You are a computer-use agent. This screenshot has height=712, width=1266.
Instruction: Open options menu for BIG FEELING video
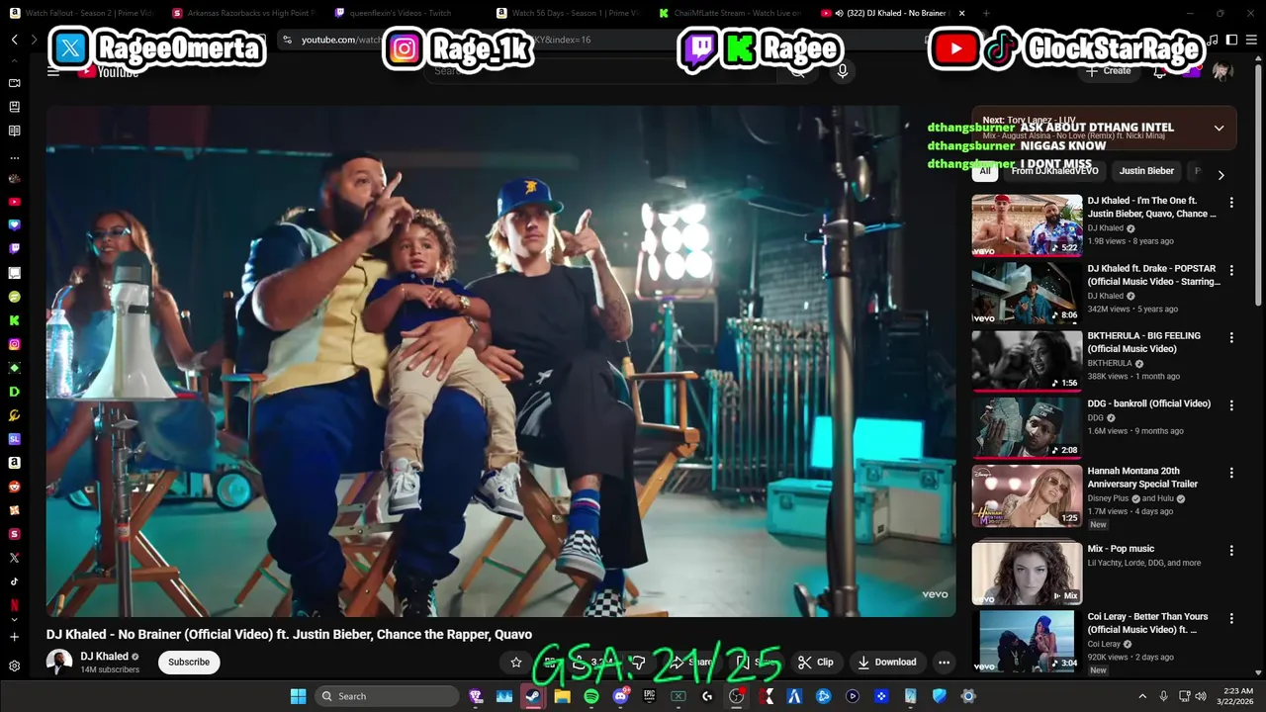coord(1231,337)
